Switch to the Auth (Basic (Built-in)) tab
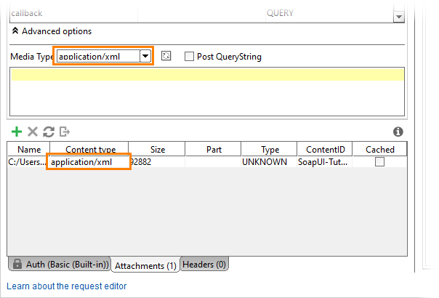 click(x=60, y=264)
